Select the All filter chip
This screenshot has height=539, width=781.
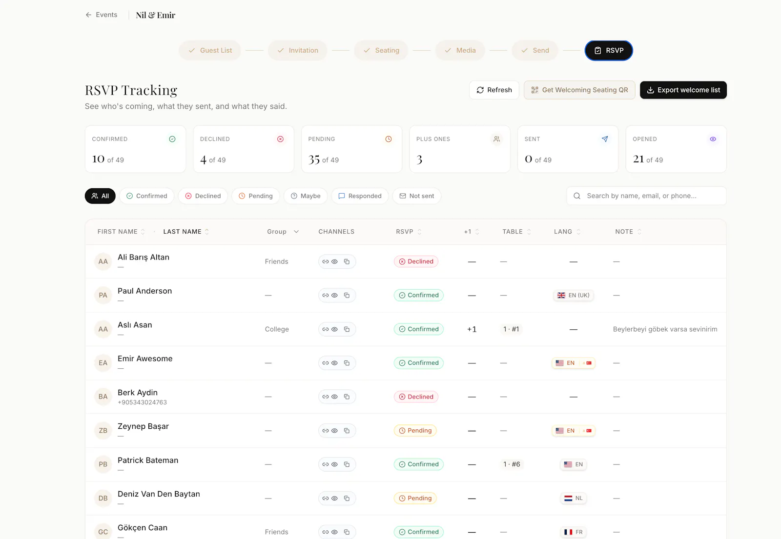point(100,196)
